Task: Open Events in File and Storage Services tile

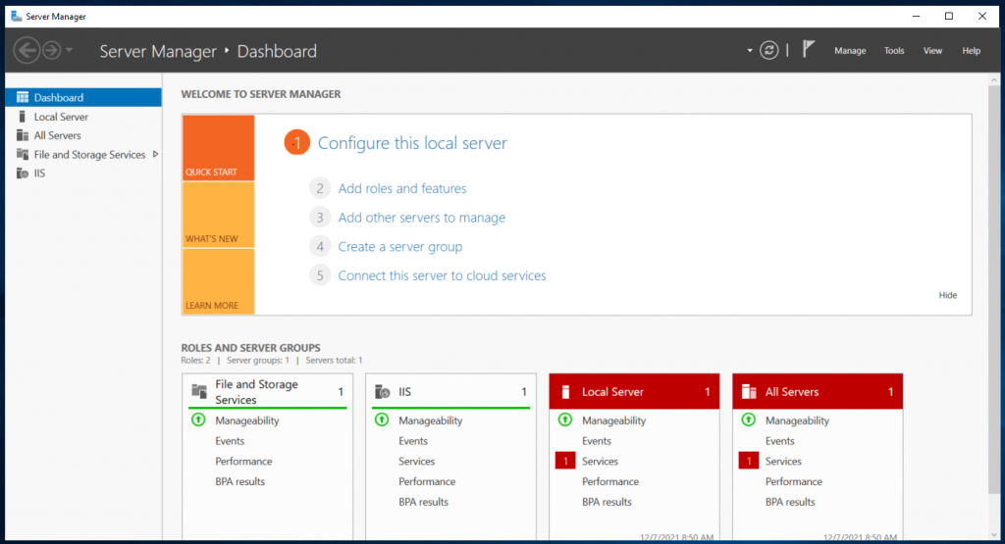Action: 230,441
